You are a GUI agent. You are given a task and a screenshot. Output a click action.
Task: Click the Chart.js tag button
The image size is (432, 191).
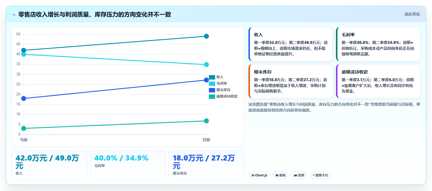pos(259,175)
